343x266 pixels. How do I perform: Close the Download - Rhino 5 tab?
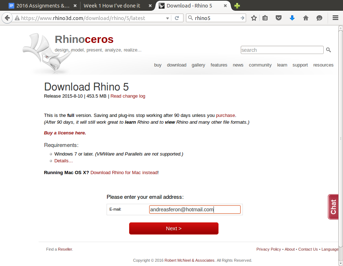pyautogui.click(x=225, y=6)
